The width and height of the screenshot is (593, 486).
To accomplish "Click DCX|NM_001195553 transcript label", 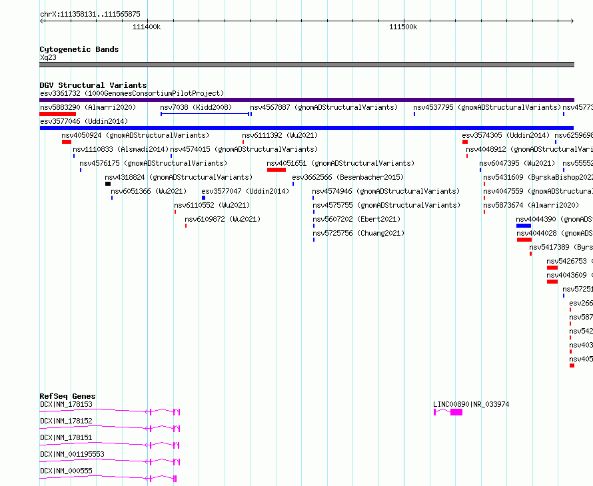I will [72, 454].
